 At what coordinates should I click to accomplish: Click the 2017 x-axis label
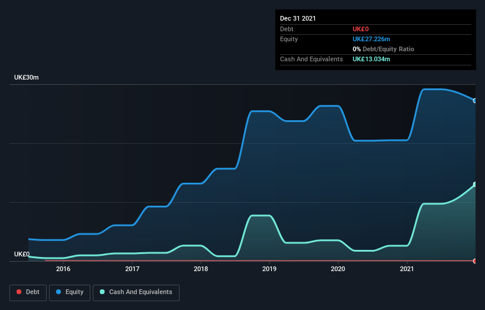click(132, 269)
